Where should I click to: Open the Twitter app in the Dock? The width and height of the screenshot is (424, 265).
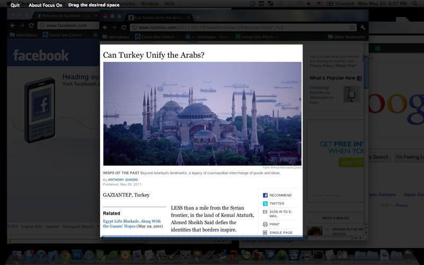[x=270, y=255]
